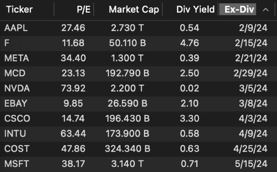277x172 pixels.
Task: Click the CSCO ticker symbol
Action: coord(17,119)
